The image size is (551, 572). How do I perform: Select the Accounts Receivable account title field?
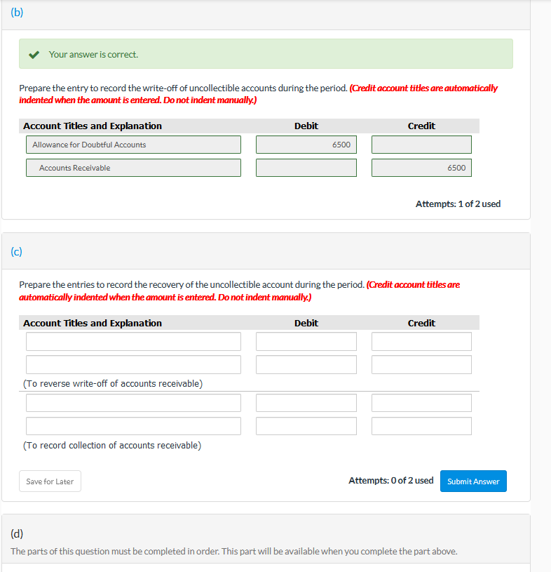click(133, 168)
